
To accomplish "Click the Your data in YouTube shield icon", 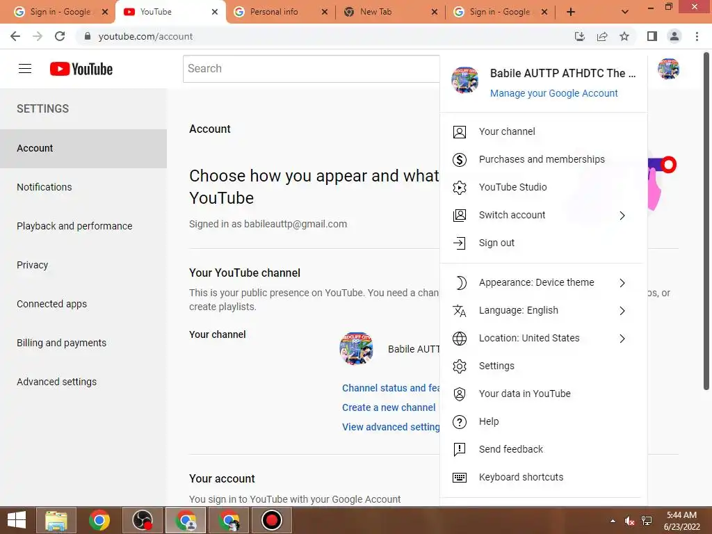I will tap(460, 394).
